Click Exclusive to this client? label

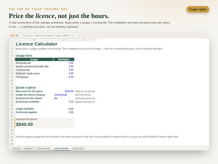coord(29,98)
